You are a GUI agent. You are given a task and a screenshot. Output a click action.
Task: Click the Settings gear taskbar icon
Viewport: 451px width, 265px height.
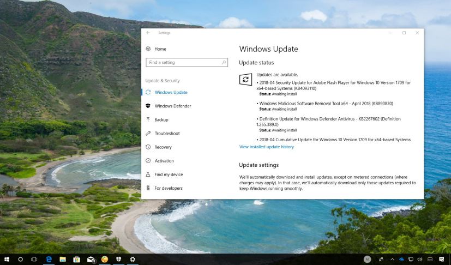133,259
